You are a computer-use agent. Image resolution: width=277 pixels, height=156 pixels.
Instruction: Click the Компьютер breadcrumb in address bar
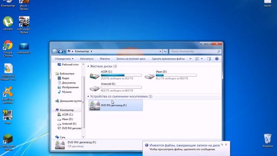[x=82, y=52]
